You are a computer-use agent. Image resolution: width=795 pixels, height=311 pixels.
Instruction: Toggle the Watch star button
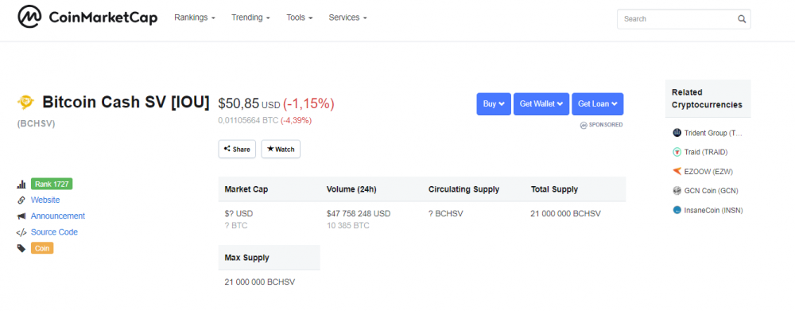tap(281, 150)
